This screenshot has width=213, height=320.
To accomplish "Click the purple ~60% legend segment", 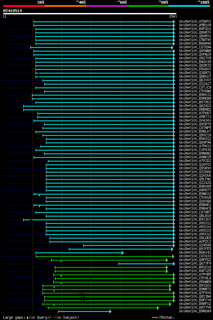I will pyautogui.click(x=106, y=6).
